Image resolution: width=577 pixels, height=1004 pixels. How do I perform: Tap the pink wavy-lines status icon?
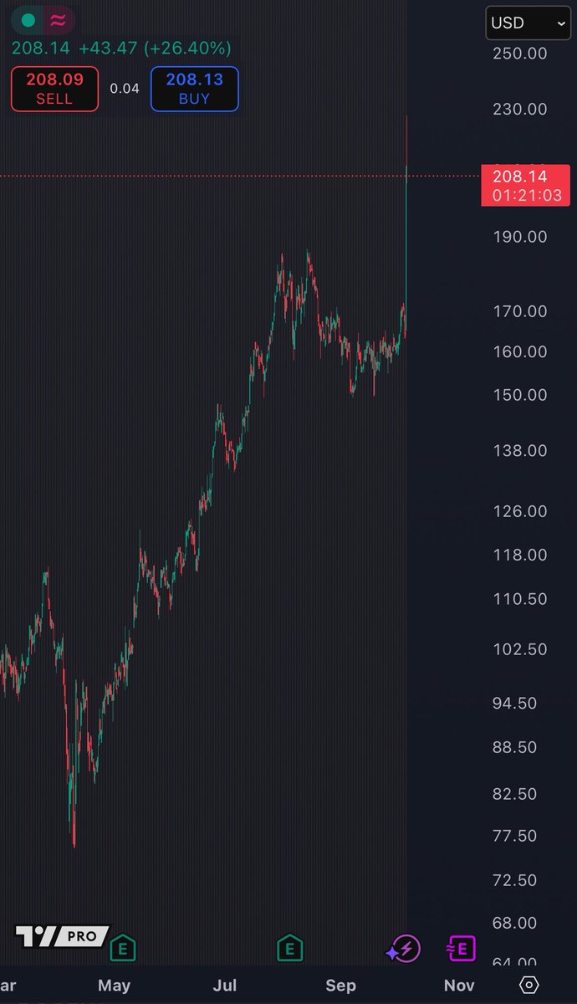point(59,20)
